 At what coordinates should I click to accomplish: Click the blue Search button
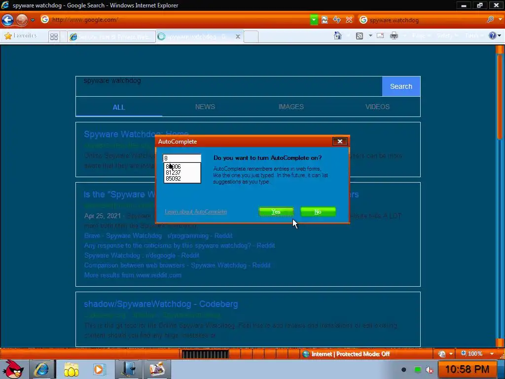[x=401, y=86]
